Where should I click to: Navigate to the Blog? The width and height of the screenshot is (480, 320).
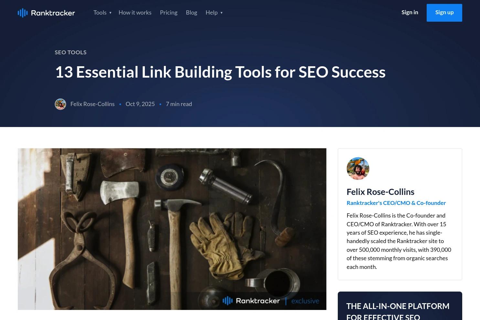(x=191, y=13)
